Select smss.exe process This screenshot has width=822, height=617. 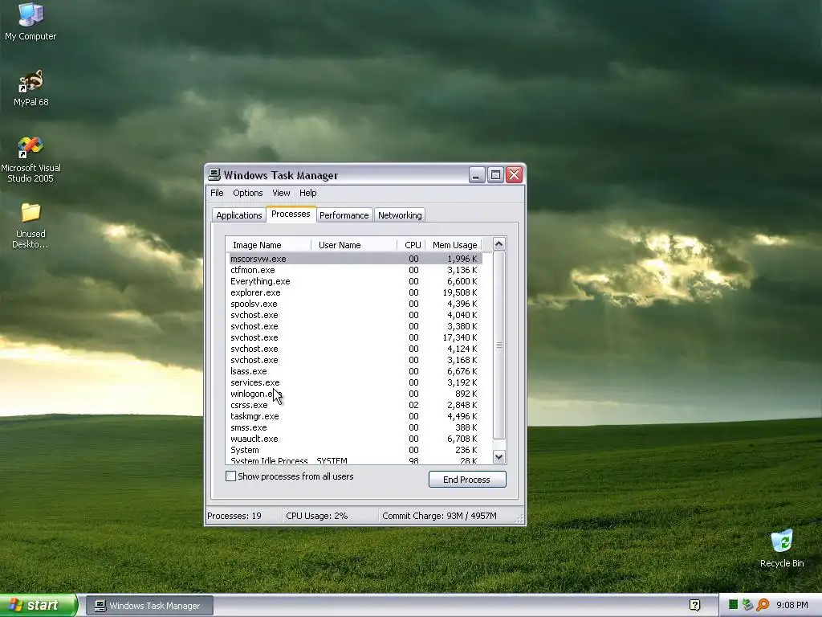[355, 427]
